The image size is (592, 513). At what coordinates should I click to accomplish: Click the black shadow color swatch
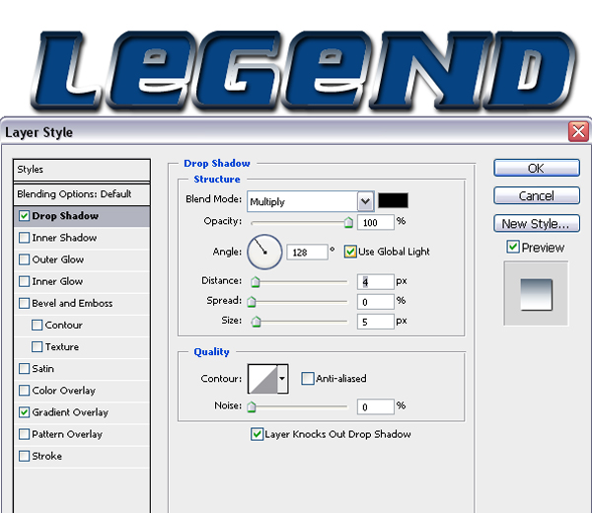coord(393,200)
